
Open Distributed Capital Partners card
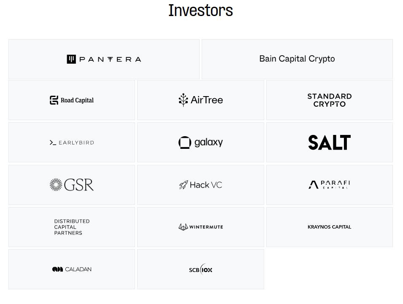(72, 227)
